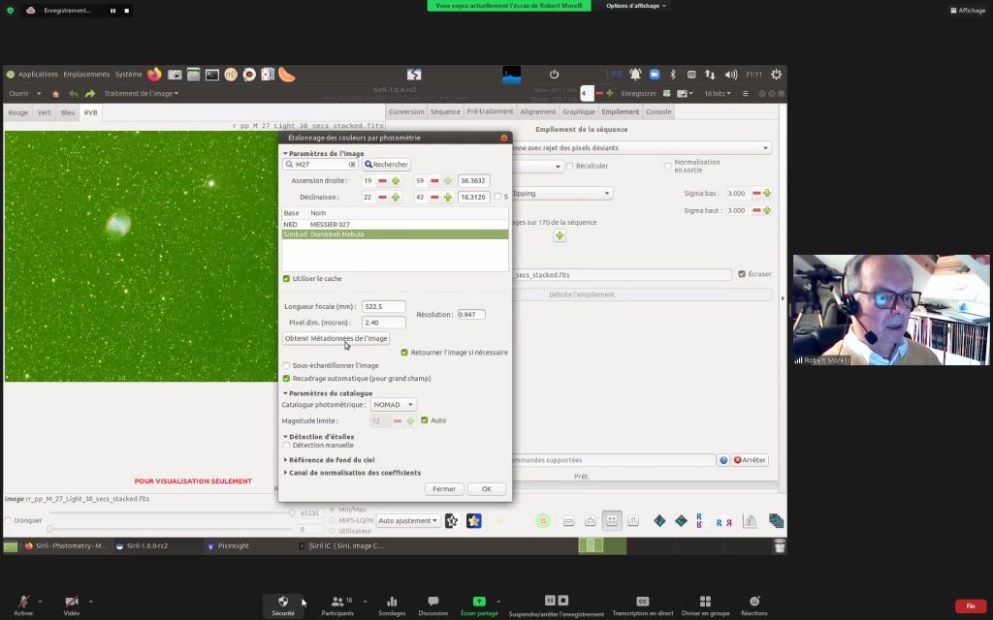993x620 pixels.
Task: Click the Rechercher search button
Action: coord(386,165)
